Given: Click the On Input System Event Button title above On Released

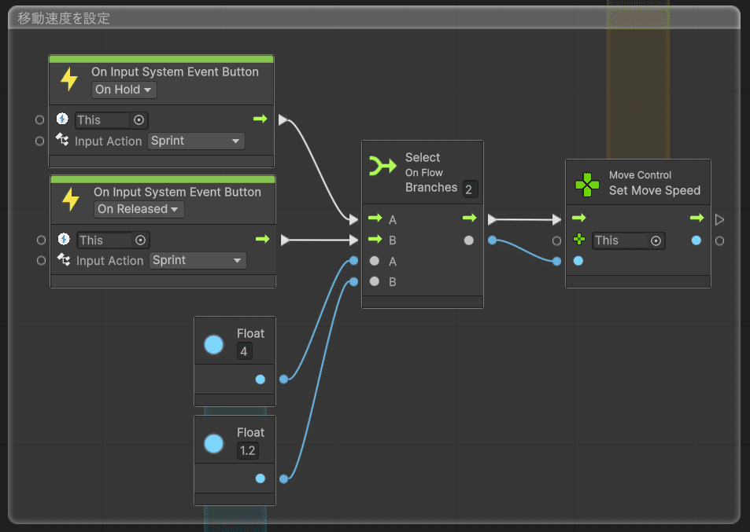Looking at the screenshot, I should pos(177,192).
